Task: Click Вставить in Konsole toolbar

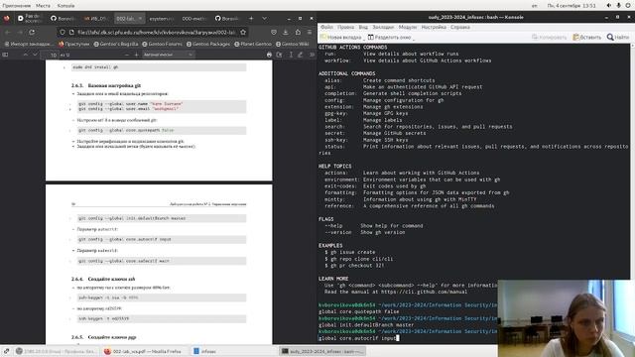Action: pos(586,38)
